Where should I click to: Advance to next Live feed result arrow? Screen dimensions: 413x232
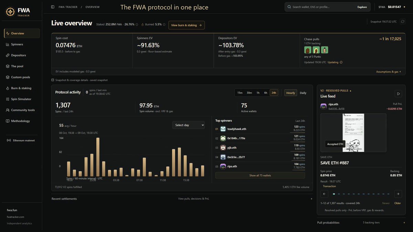click(398, 194)
